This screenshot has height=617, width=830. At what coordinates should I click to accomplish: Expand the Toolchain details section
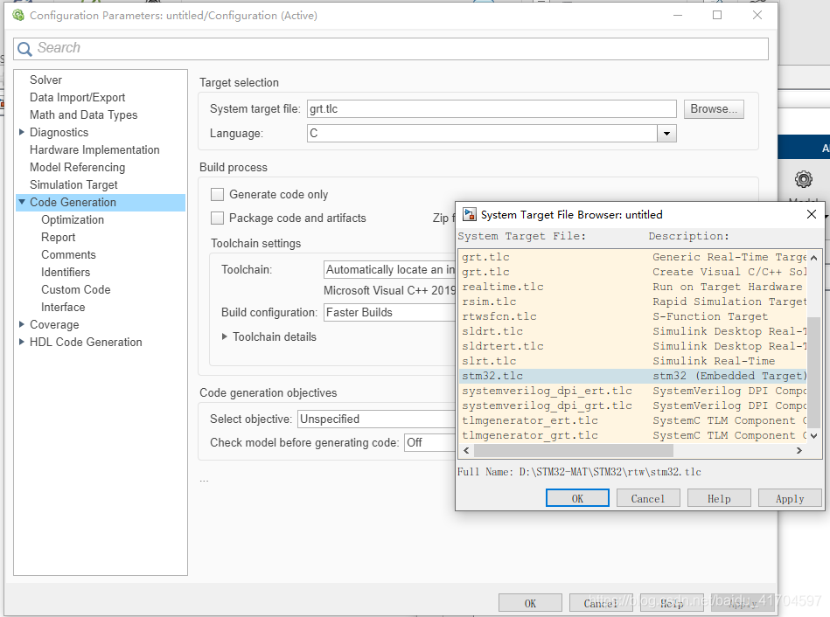225,336
